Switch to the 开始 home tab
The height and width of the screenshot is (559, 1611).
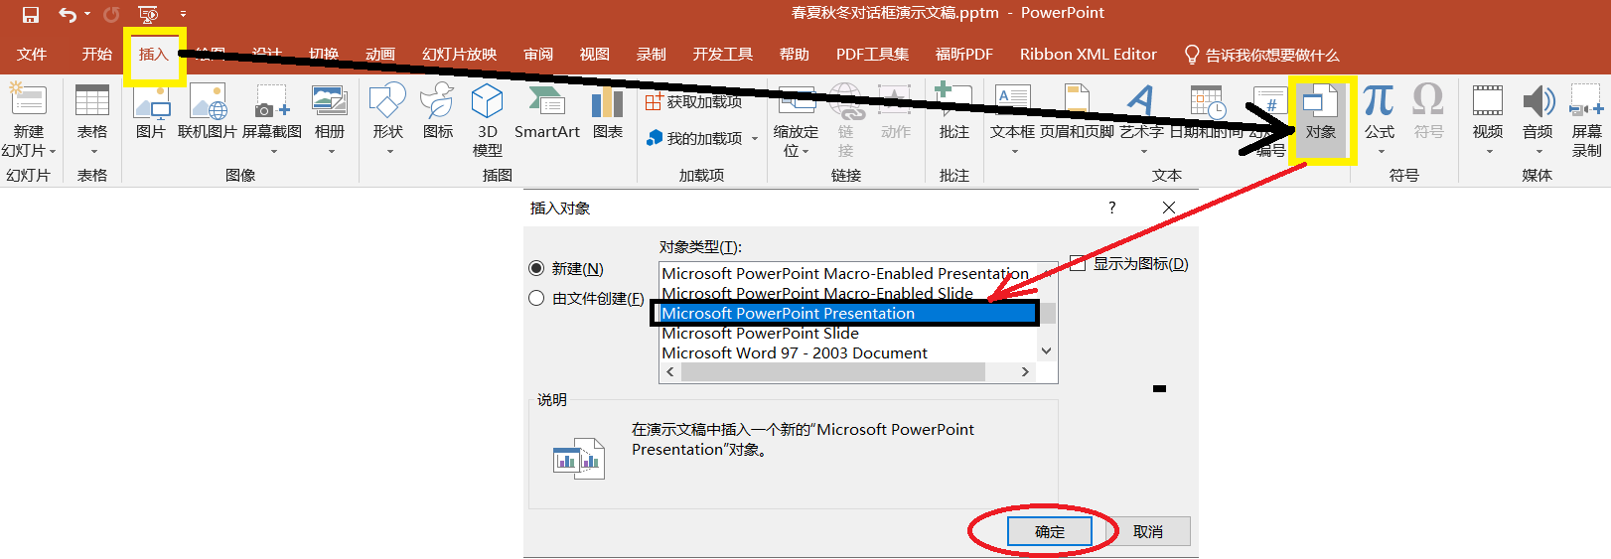[x=97, y=55]
